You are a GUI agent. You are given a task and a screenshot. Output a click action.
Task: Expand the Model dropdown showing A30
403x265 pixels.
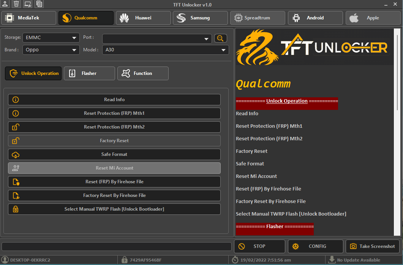[165, 50]
